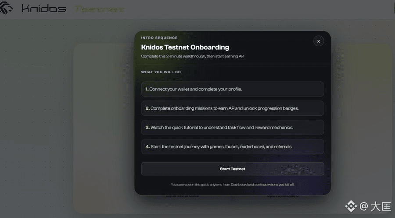Screen dimensions: 395x218
Task: Click the Knidos Testnet Onboarding heading
Action: click(185, 47)
